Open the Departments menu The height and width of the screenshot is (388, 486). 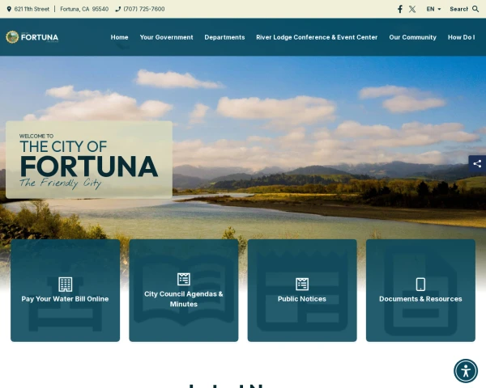point(224,37)
